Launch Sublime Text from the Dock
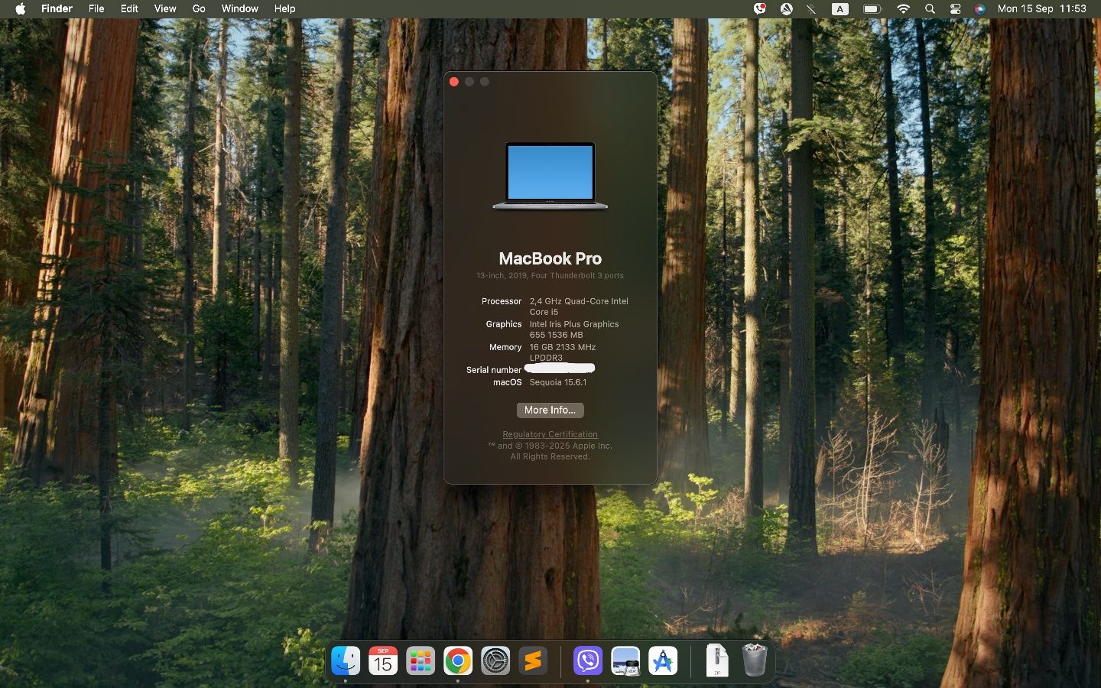1101x688 pixels. [x=533, y=660]
